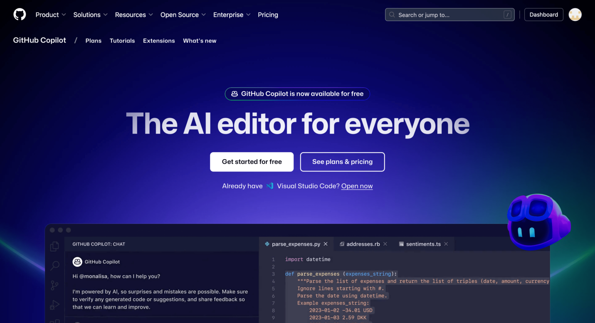Image resolution: width=595 pixels, height=323 pixels.
Task: Go to the Tutorials section
Action: 122,41
